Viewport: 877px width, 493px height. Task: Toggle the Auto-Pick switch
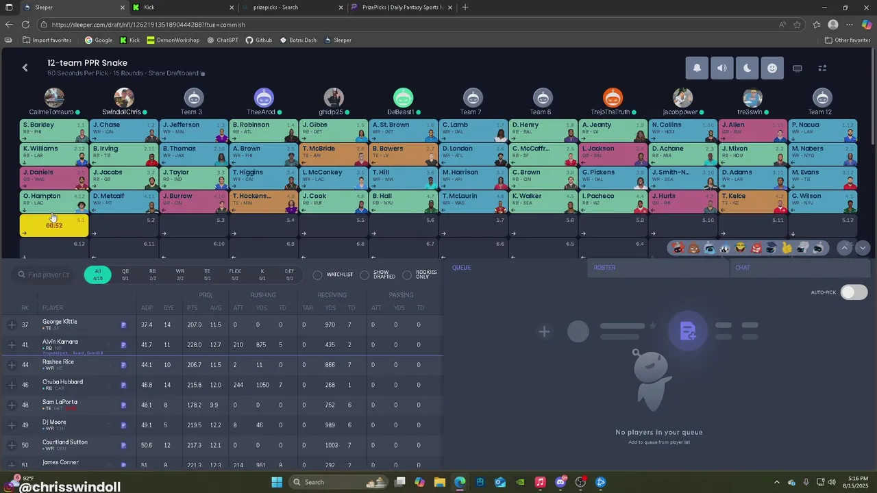point(854,292)
